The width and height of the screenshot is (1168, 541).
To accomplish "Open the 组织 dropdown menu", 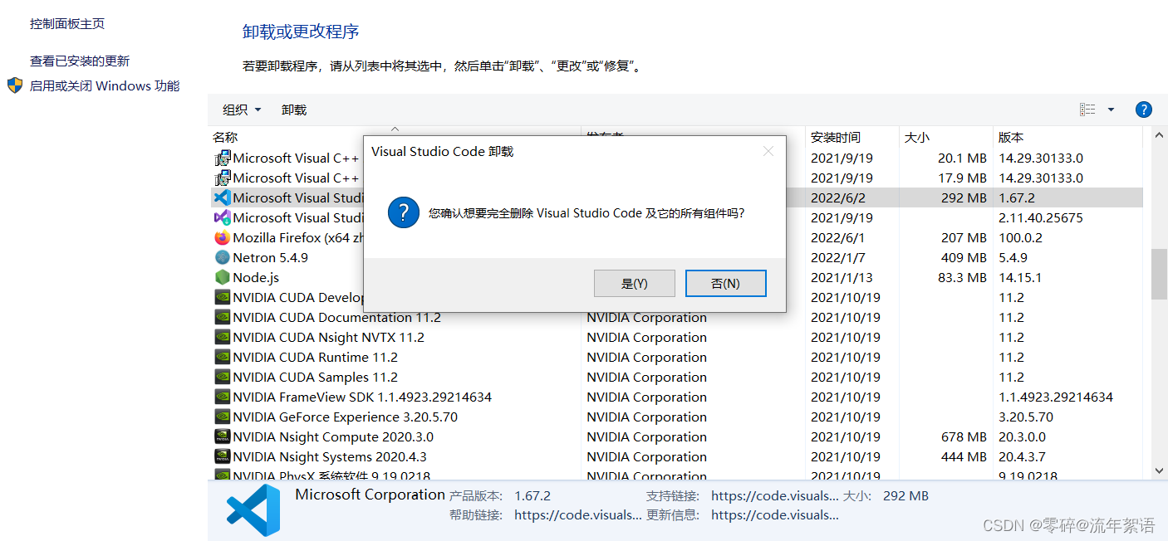I will pyautogui.click(x=242, y=110).
